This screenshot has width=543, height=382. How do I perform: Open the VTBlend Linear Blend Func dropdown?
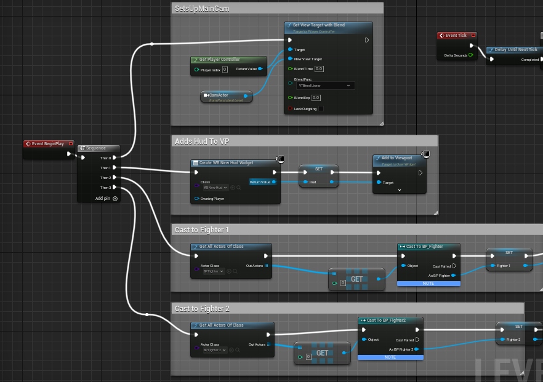pos(325,86)
